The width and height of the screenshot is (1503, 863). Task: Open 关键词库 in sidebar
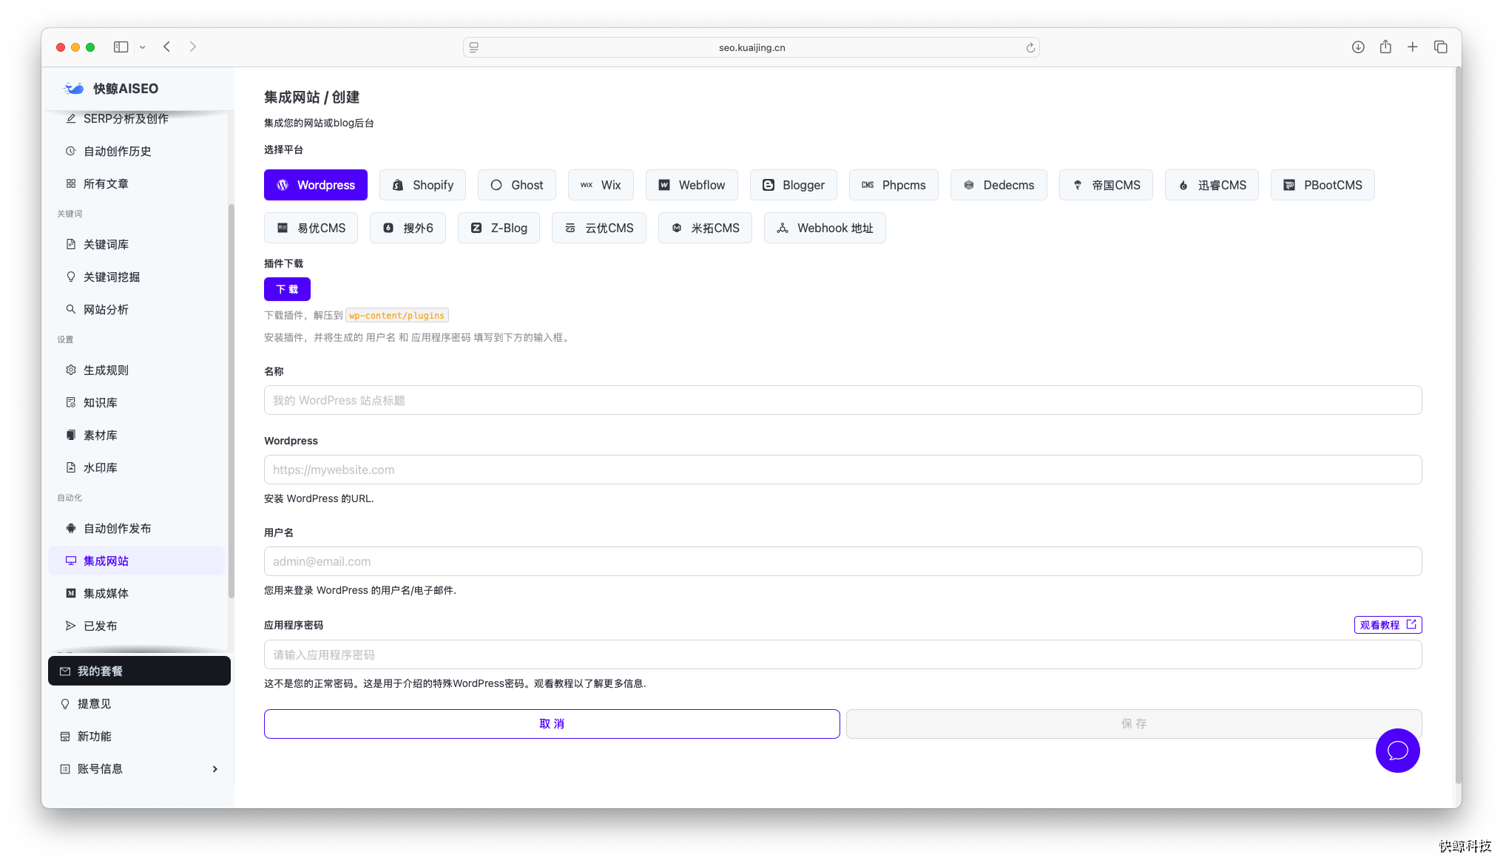click(136, 244)
